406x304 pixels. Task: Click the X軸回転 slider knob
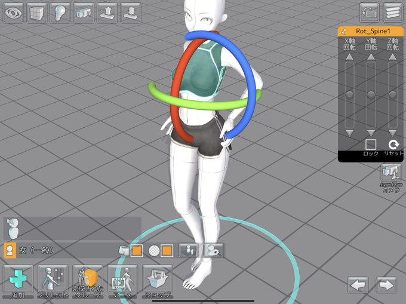(x=349, y=95)
